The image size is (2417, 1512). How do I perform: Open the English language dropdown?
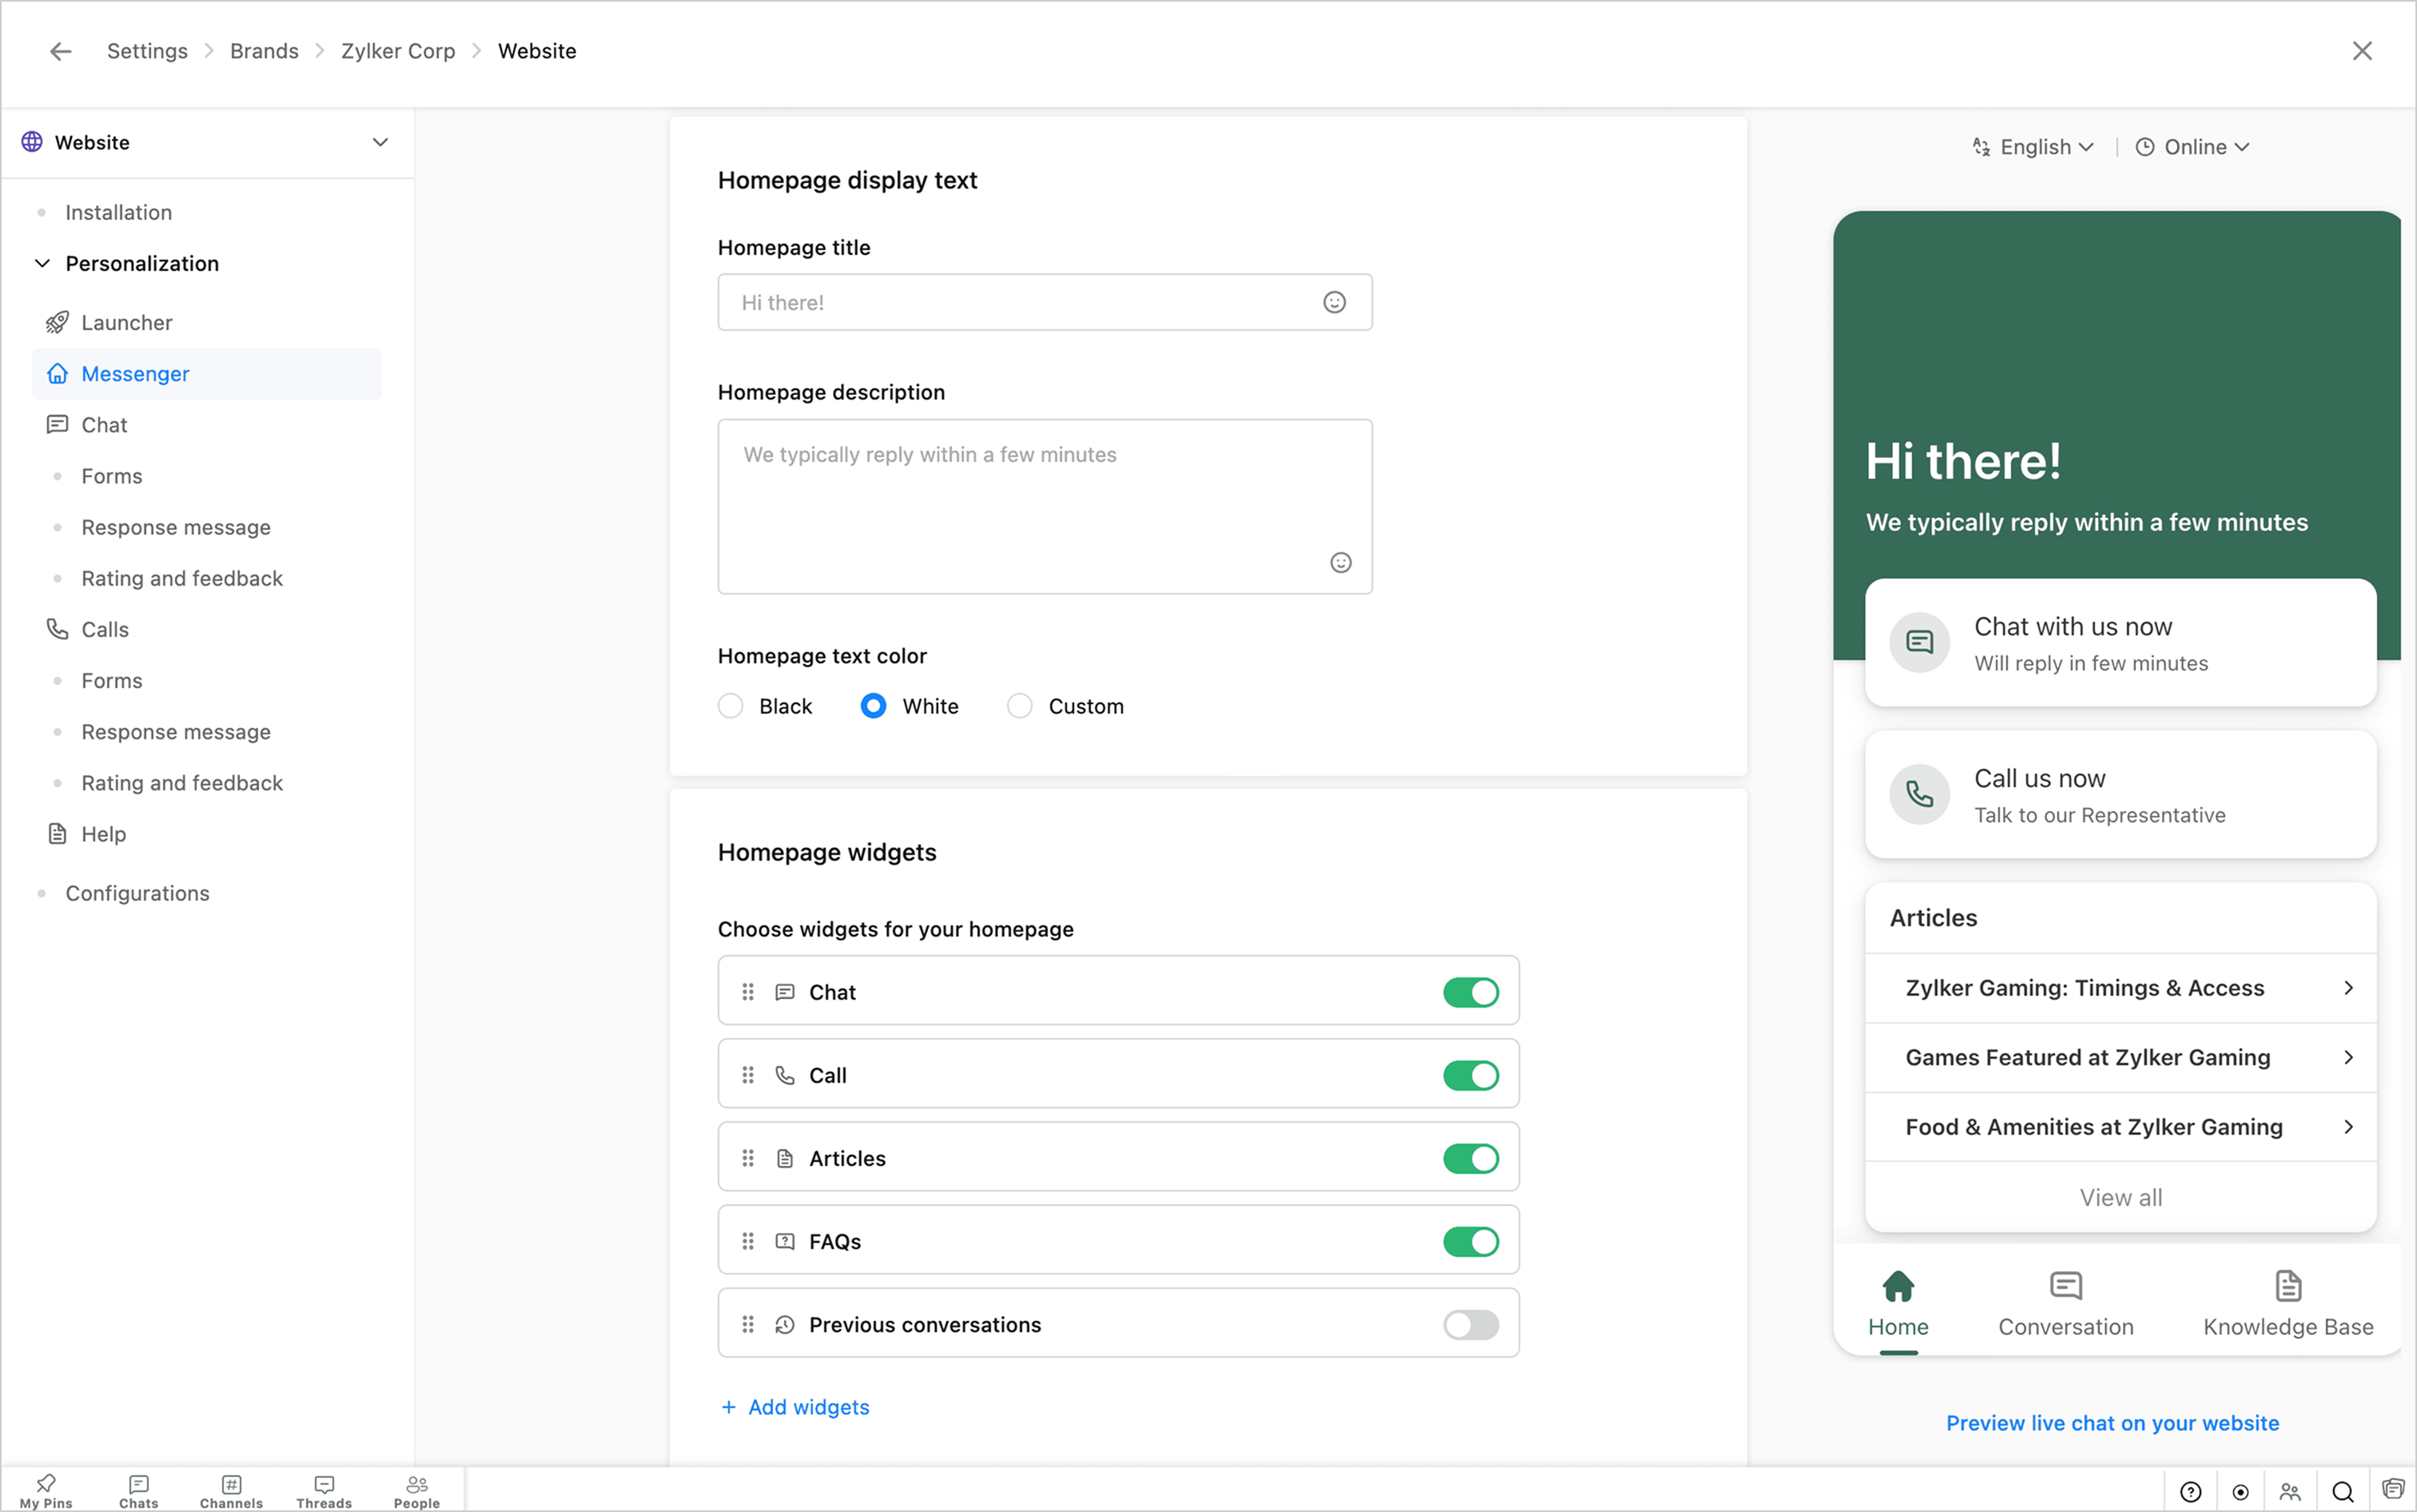2033,147
